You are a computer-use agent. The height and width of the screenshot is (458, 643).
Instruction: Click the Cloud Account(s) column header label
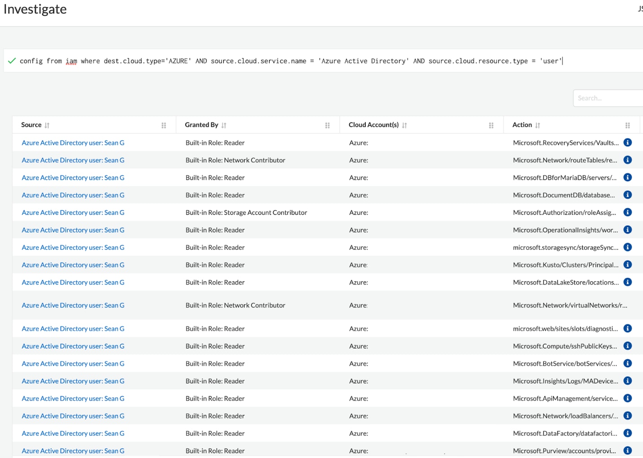coord(374,125)
